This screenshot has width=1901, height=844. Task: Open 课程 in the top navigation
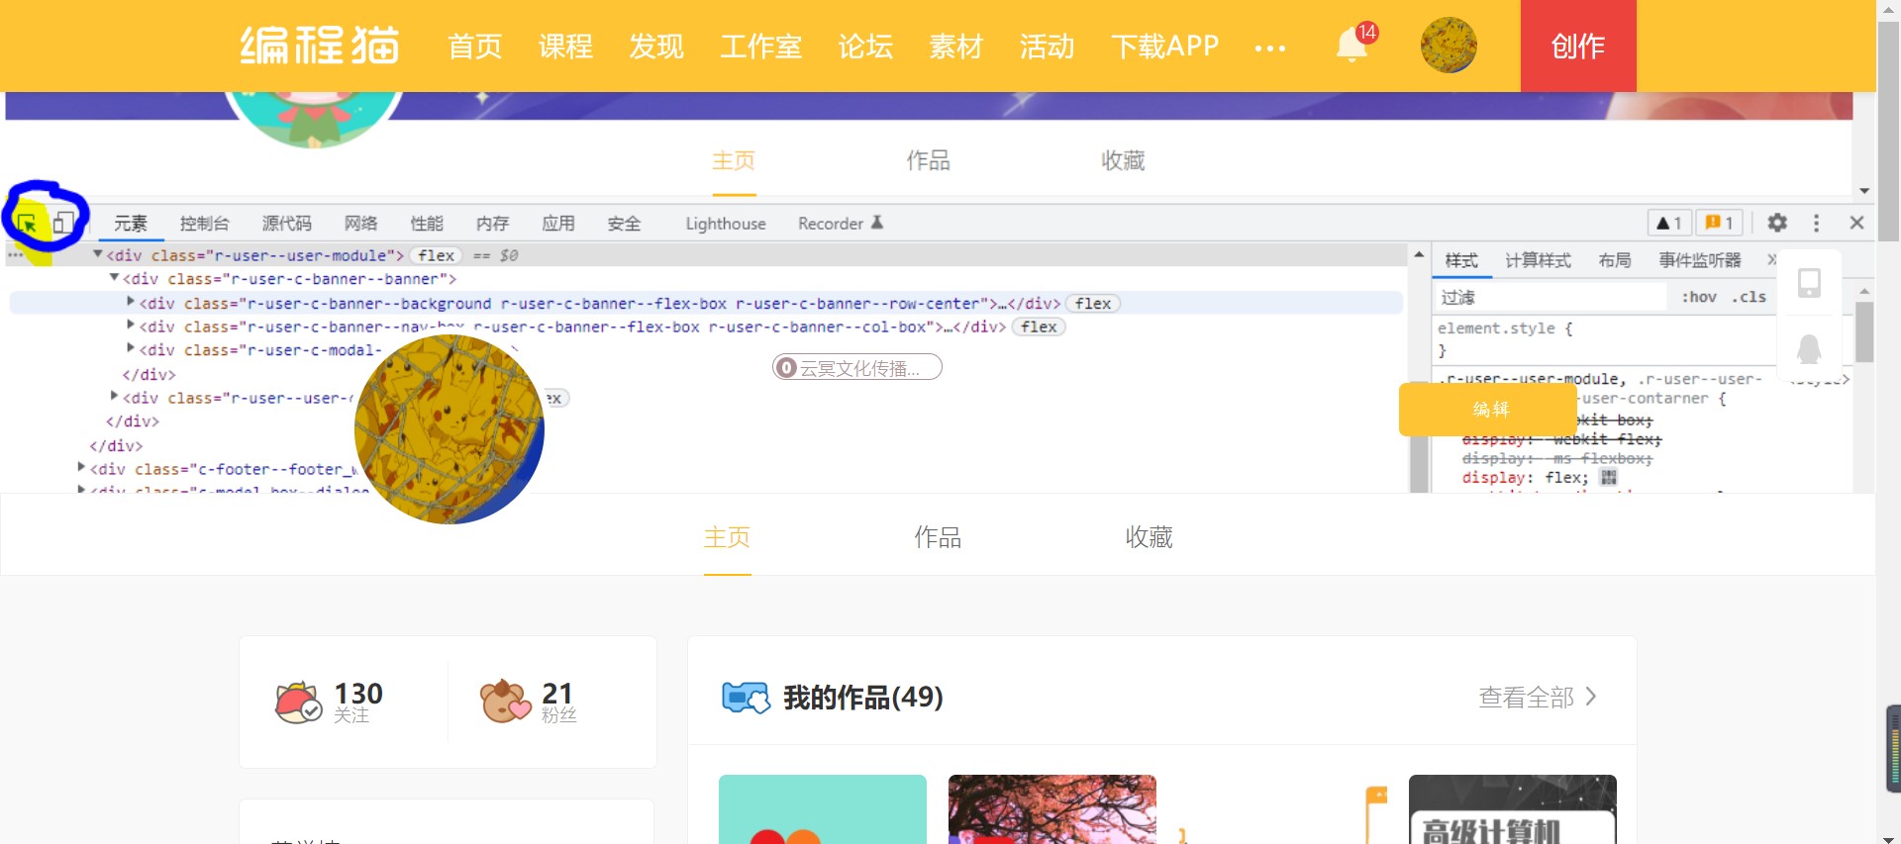pyautogui.click(x=565, y=46)
